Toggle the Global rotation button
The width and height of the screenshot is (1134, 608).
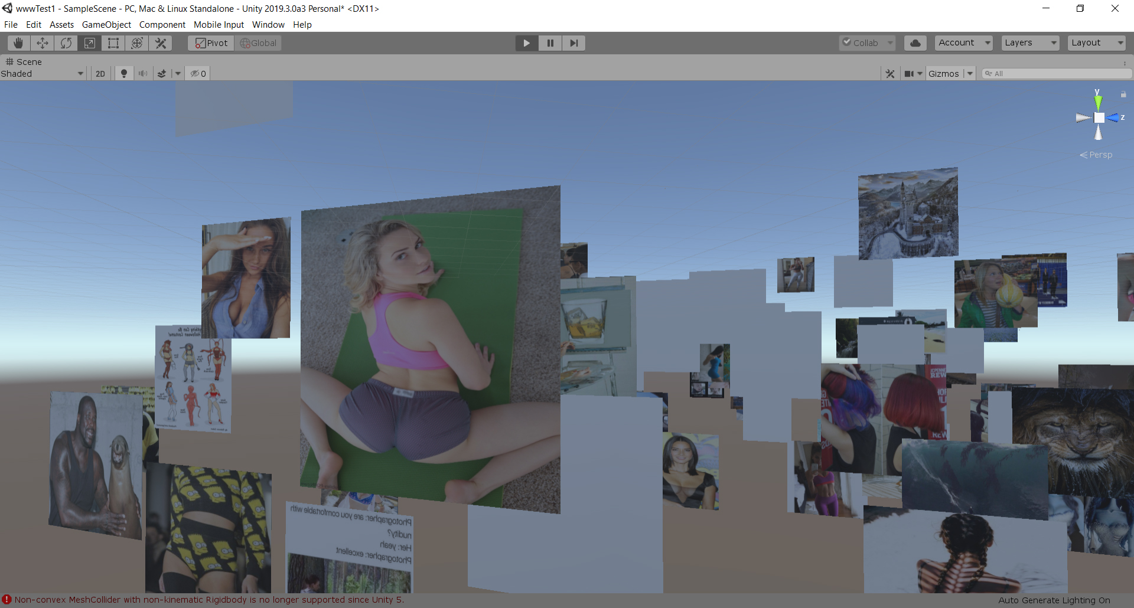tap(258, 43)
